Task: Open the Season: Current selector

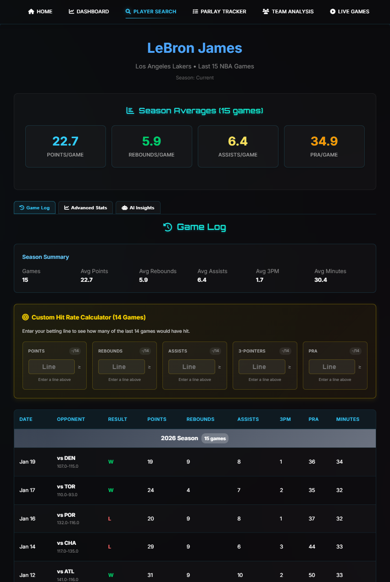Action: pyautogui.click(x=195, y=78)
